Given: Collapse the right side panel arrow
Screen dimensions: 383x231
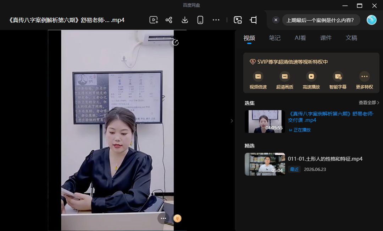Looking at the screenshot, I should (232, 120).
